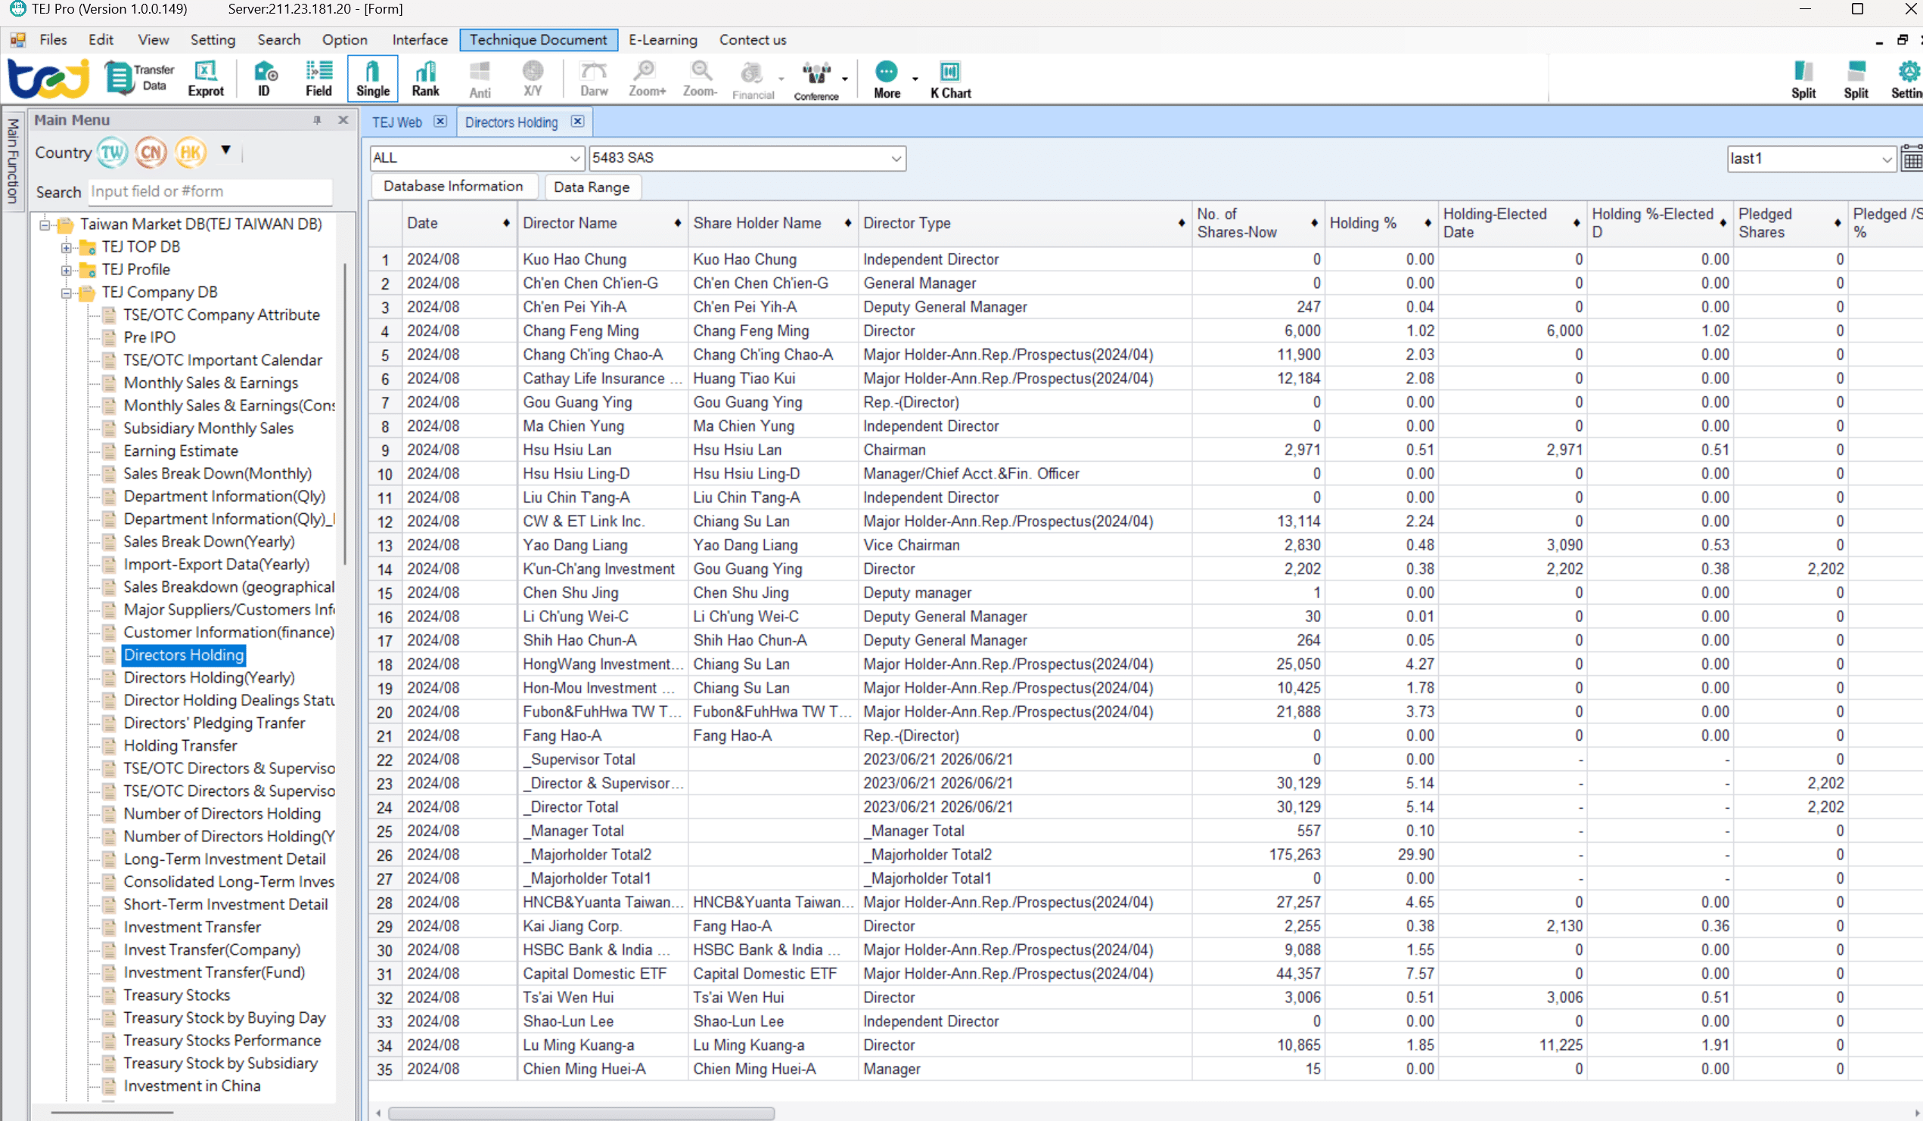Viewport: 1923px width, 1121px height.
Task: Expand the TEJ TOP DB tree node
Action: coord(66,246)
